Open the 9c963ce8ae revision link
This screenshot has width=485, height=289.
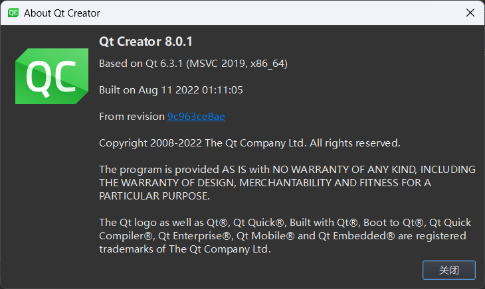pyautogui.click(x=196, y=116)
